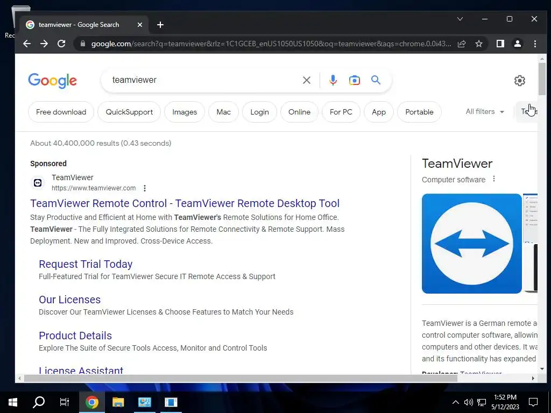Image resolution: width=551 pixels, height=413 pixels.
Task: Open Task View on the taskbar
Action: tap(65, 402)
